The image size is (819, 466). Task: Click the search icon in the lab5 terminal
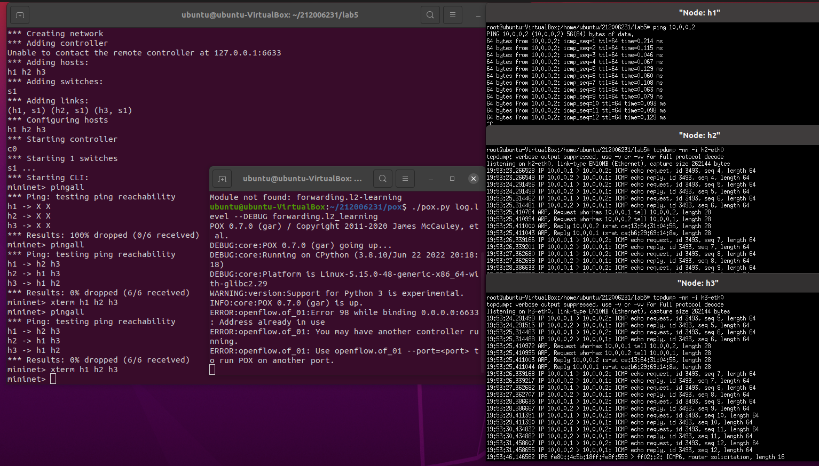pos(430,15)
